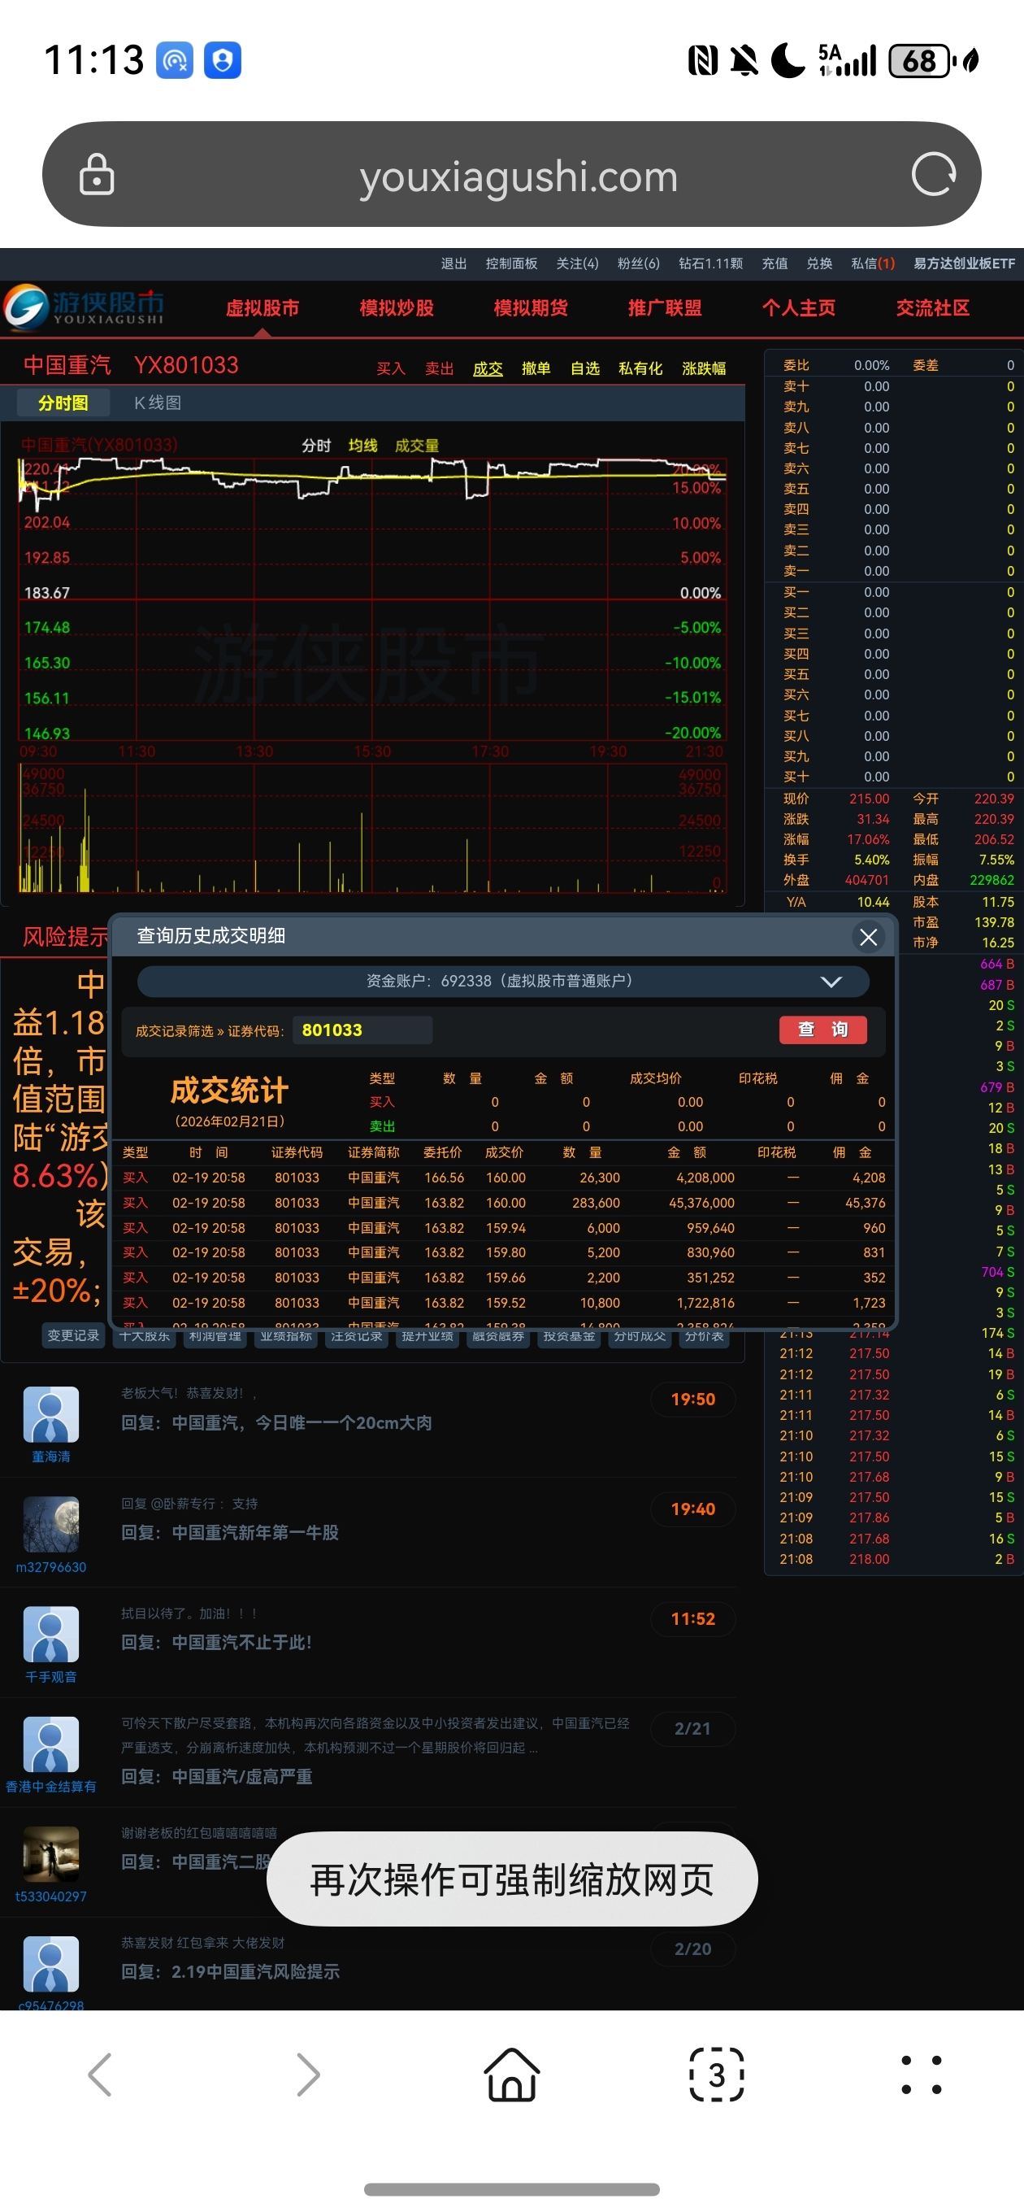This screenshot has width=1024, height=2212.
Task: Tap the lock icon in address bar
Action: click(x=97, y=175)
